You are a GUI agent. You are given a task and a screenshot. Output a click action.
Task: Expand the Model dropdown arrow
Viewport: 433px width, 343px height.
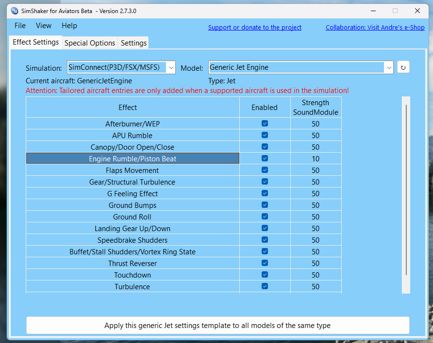(x=389, y=67)
